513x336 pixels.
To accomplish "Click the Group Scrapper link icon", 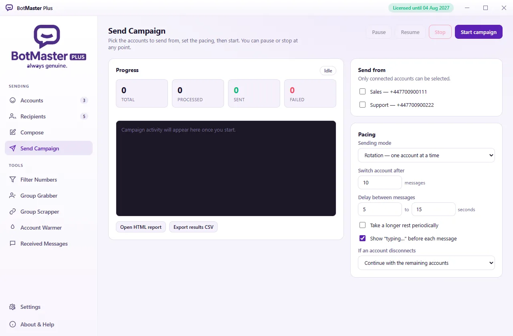I will [13, 212].
